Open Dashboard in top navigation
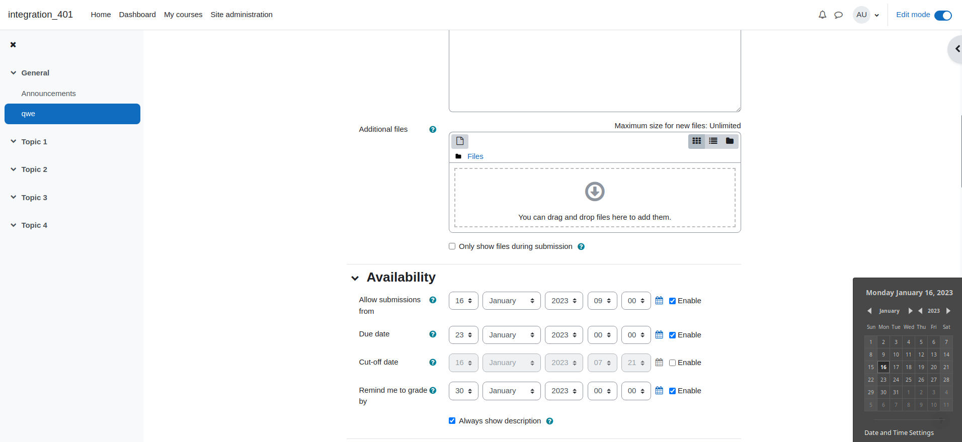Screen dimensions: 962x442 click(x=137, y=15)
